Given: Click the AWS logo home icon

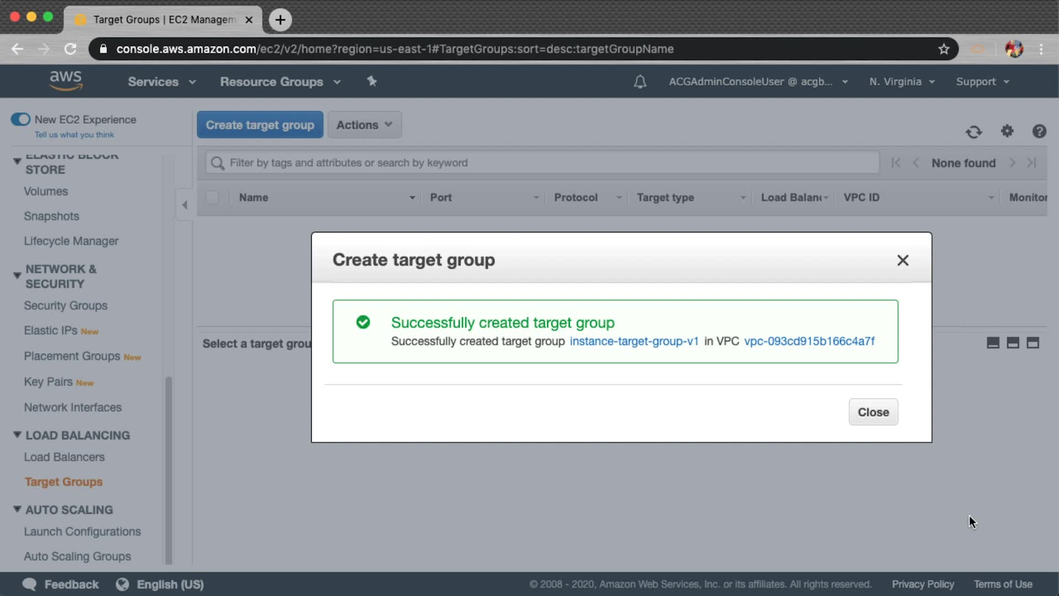Looking at the screenshot, I should (66, 81).
